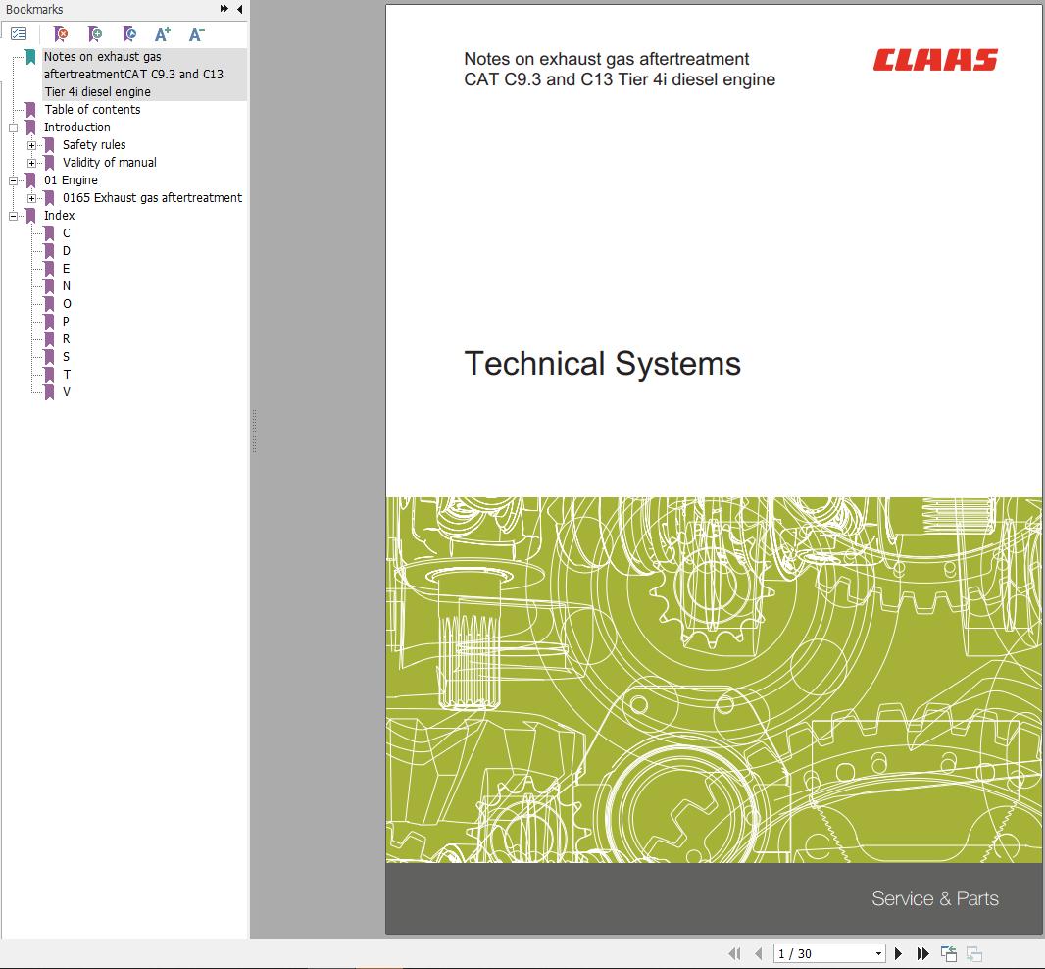This screenshot has width=1045, height=969.
Task: Click the double-arrow button in the Bookmarks header
Action: click(224, 9)
